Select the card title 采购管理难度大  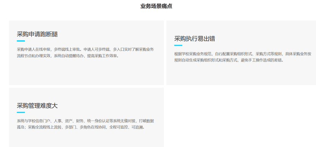coord(37,106)
